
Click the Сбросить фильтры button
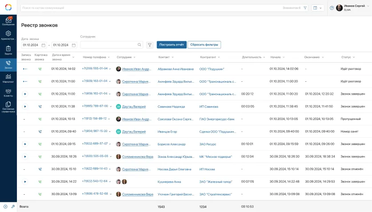[x=204, y=45]
